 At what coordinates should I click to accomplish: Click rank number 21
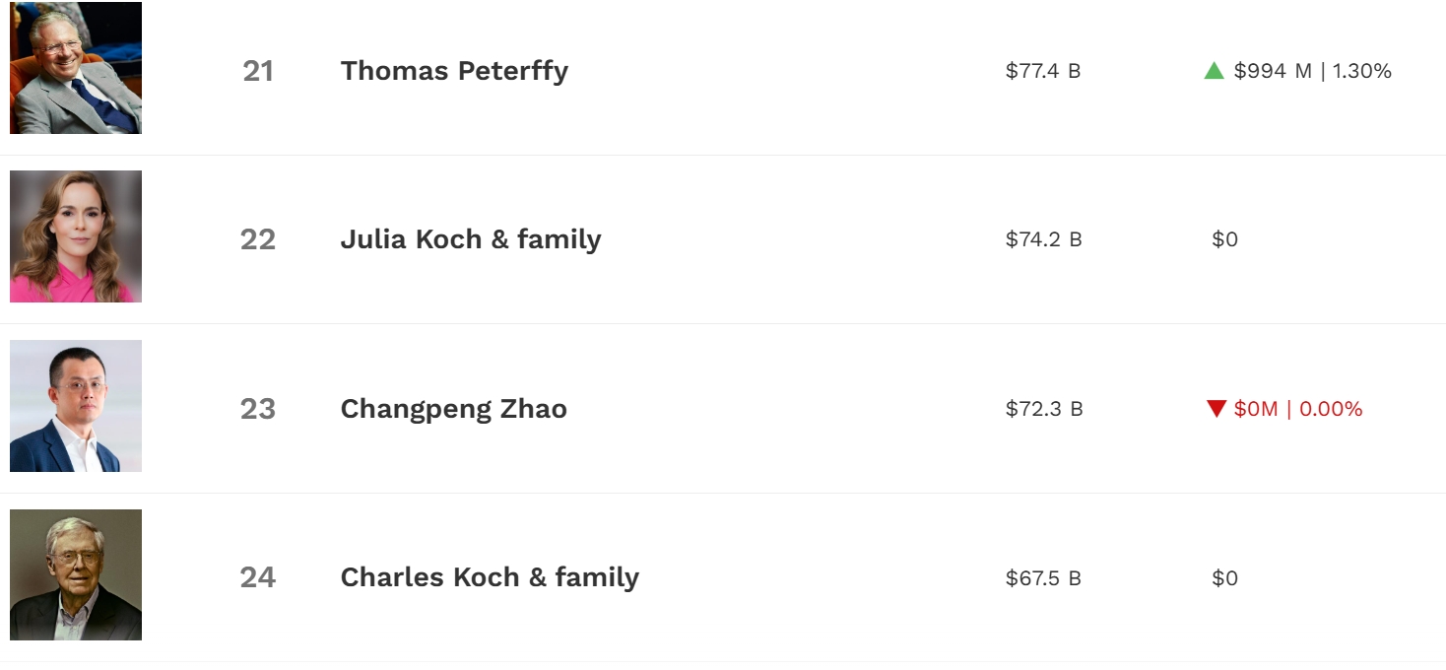[x=258, y=71]
